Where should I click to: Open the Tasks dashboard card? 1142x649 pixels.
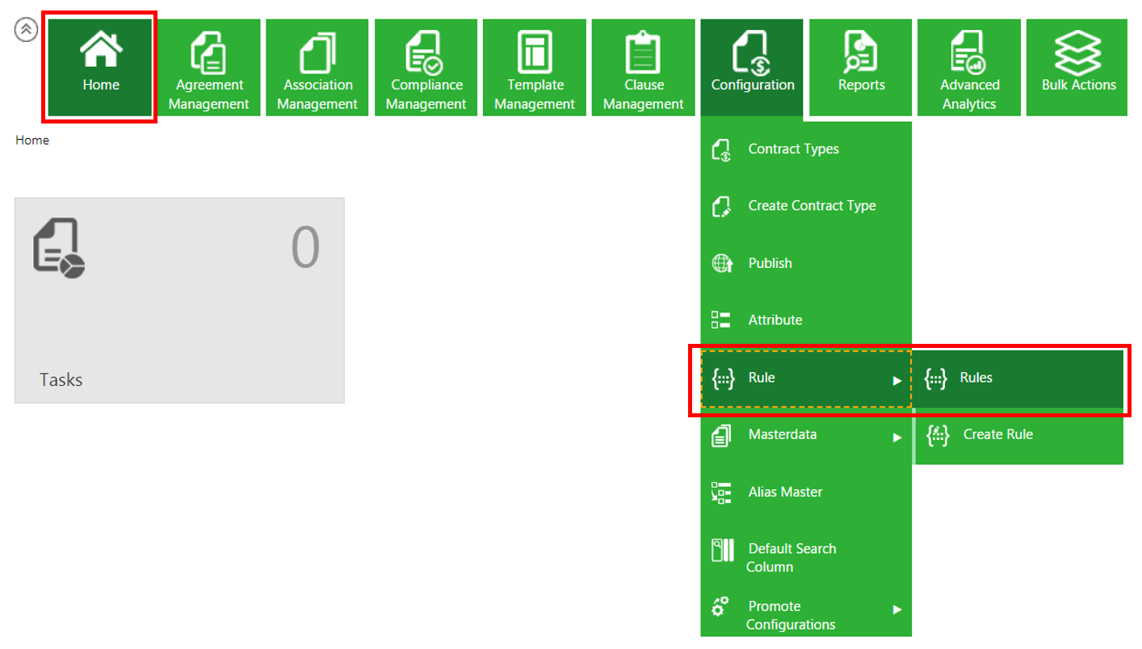pyautogui.click(x=179, y=300)
